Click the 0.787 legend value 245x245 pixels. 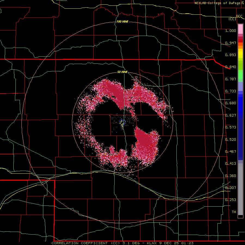(x=231, y=79)
